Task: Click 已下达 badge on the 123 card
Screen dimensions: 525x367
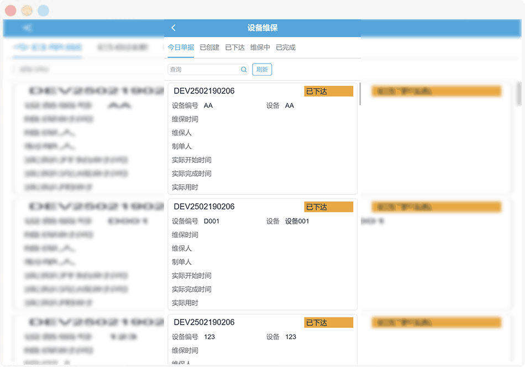Action: pyautogui.click(x=328, y=322)
